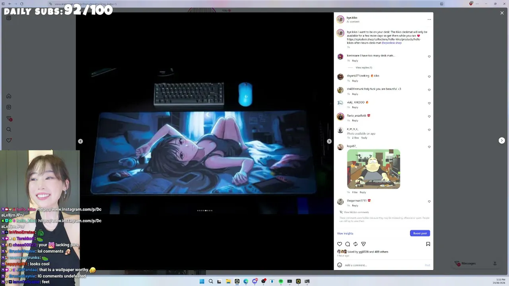Open the post's three-dot more options

click(x=429, y=19)
